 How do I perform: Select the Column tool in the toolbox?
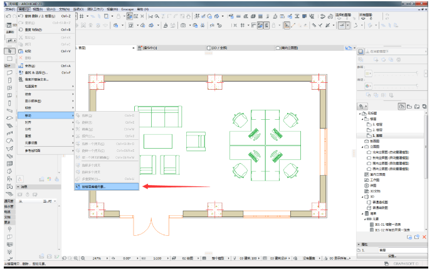click(x=9, y=103)
